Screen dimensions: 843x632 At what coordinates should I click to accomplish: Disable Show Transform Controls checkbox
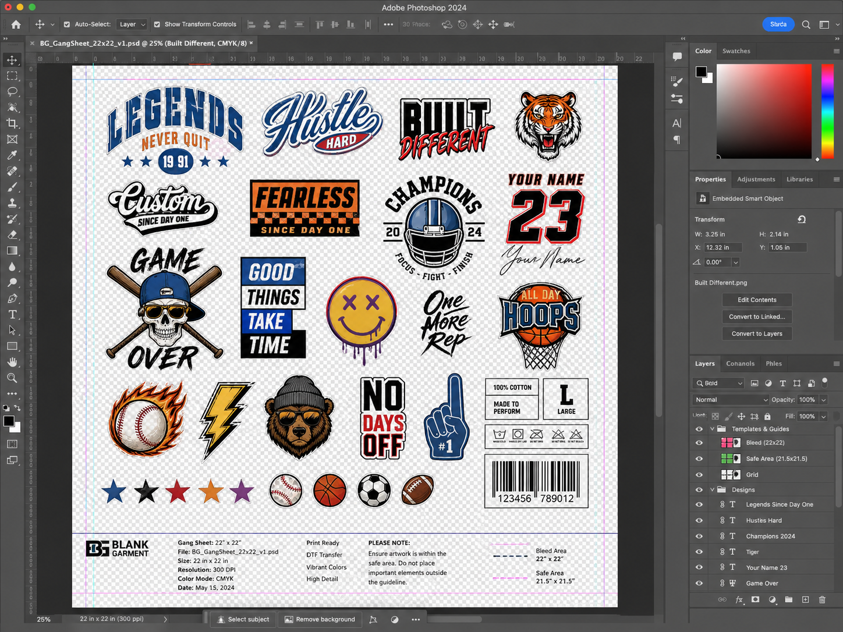coord(157,24)
